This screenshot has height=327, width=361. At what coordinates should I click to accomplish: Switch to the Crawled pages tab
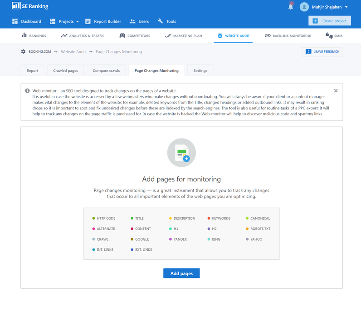click(x=65, y=71)
